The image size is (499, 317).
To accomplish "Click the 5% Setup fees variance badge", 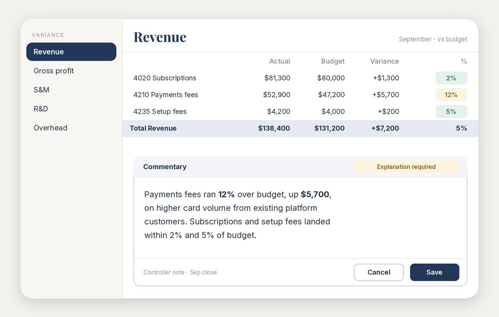I will point(451,112).
